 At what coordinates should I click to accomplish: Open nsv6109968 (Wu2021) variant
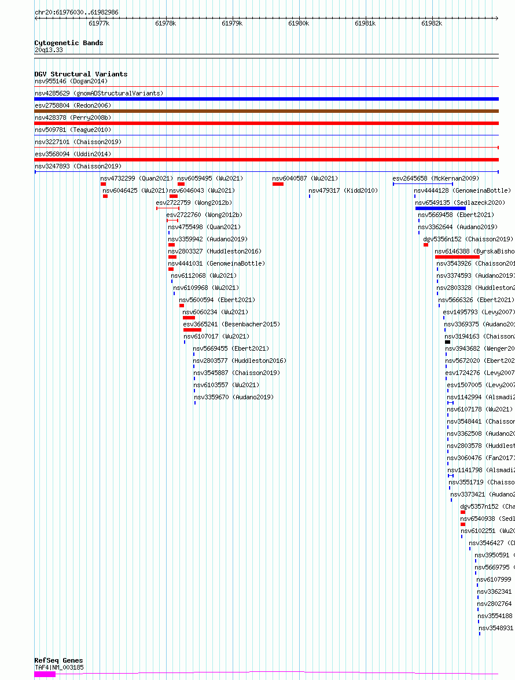click(x=206, y=288)
